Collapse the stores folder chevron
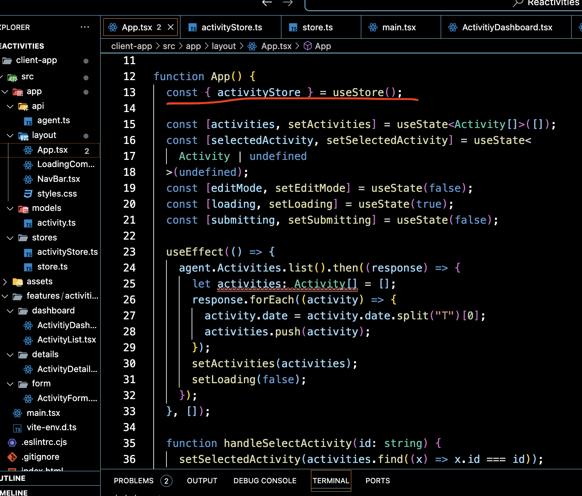 (10, 238)
